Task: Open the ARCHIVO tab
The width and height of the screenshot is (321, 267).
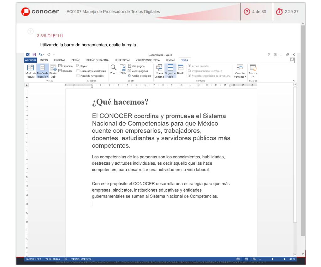Action: (x=30, y=60)
